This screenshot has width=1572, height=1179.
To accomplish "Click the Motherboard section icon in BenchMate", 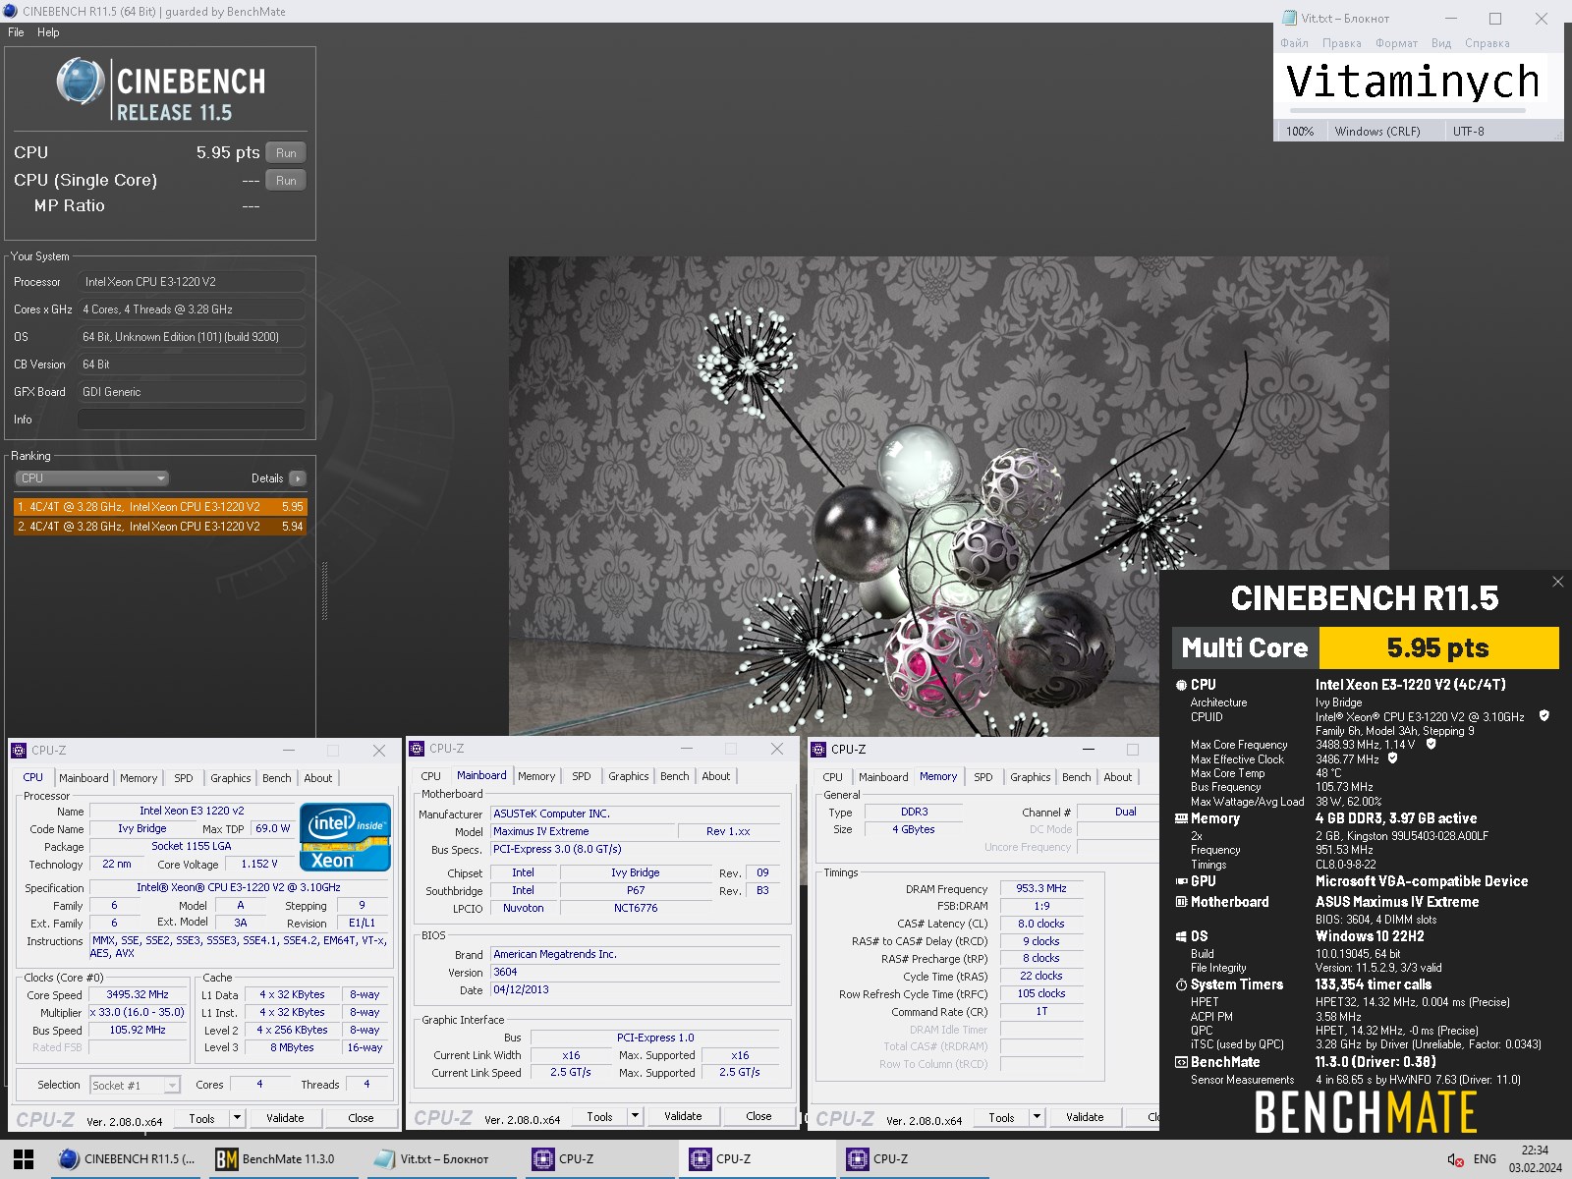I will (1181, 902).
